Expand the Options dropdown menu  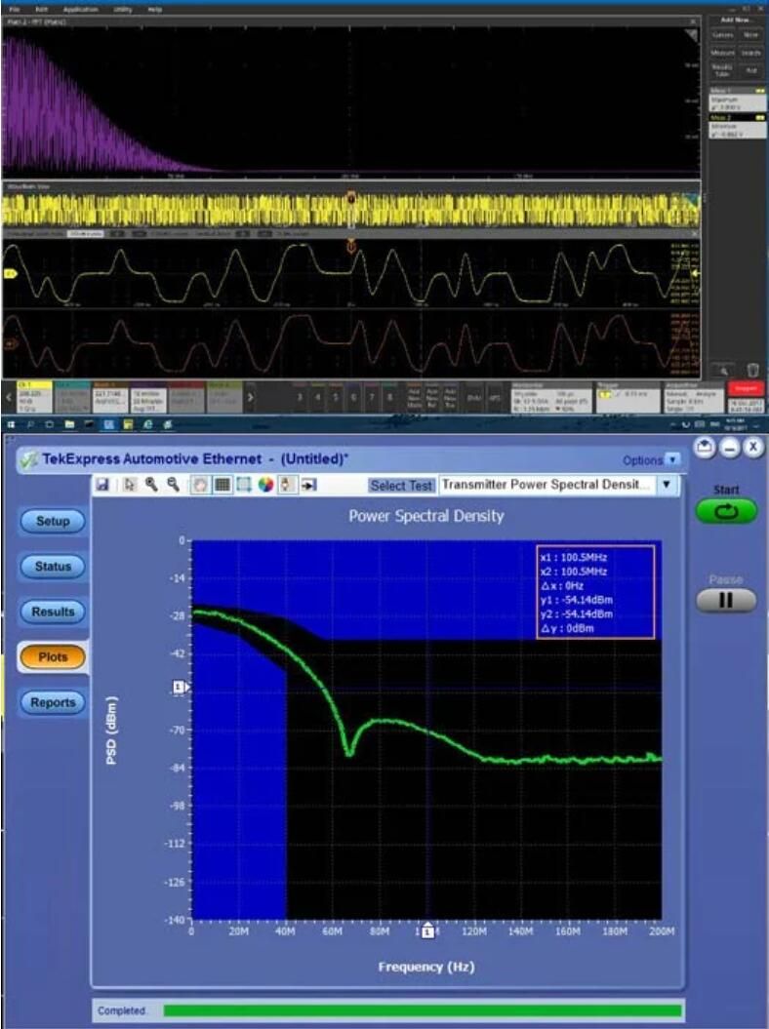pyautogui.click(x=671, y=459)
